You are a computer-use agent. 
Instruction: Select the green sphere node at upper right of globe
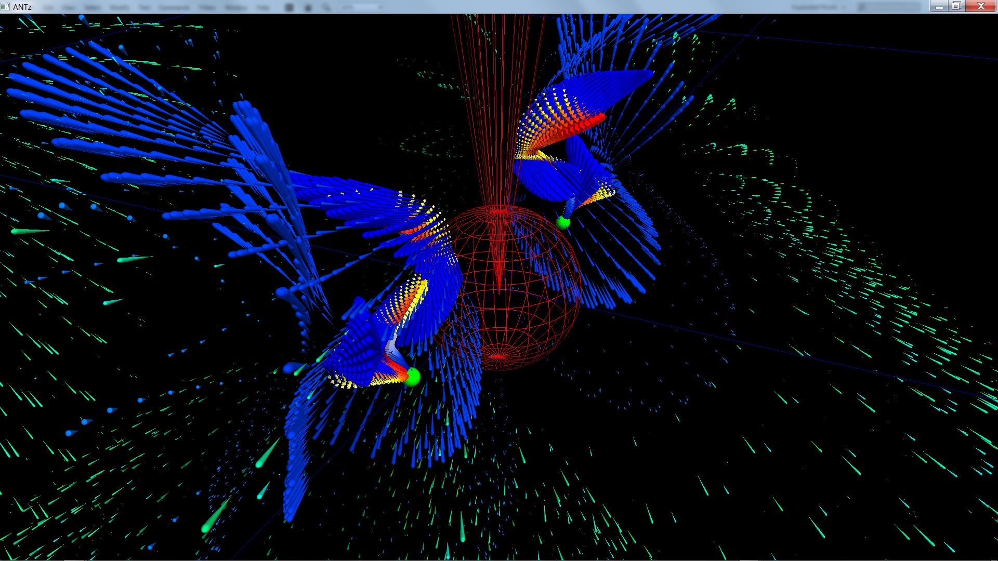[x=563, y=223]
